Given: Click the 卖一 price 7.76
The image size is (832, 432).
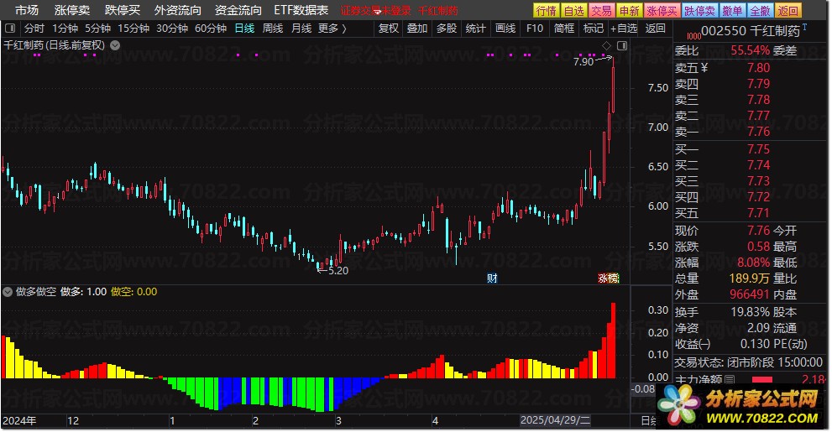Looking at the screenshot, I should (x=758, y=131).
